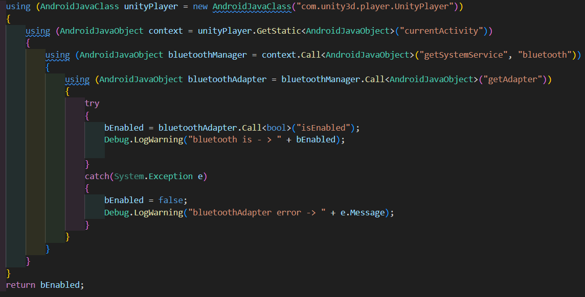585x297 pixels.
Task: Click the "com.unity3d.player.UnityPlayer" string literal
Action: click(x=375, y=7)
